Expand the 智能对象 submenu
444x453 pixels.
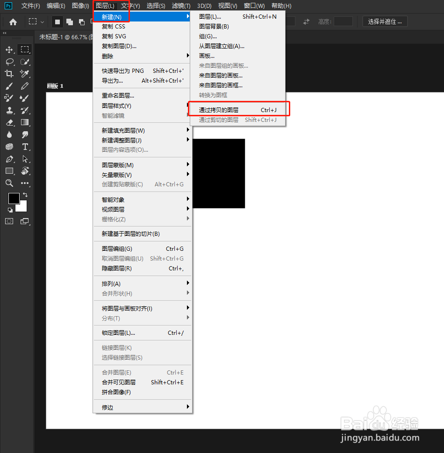coord(142,199)
